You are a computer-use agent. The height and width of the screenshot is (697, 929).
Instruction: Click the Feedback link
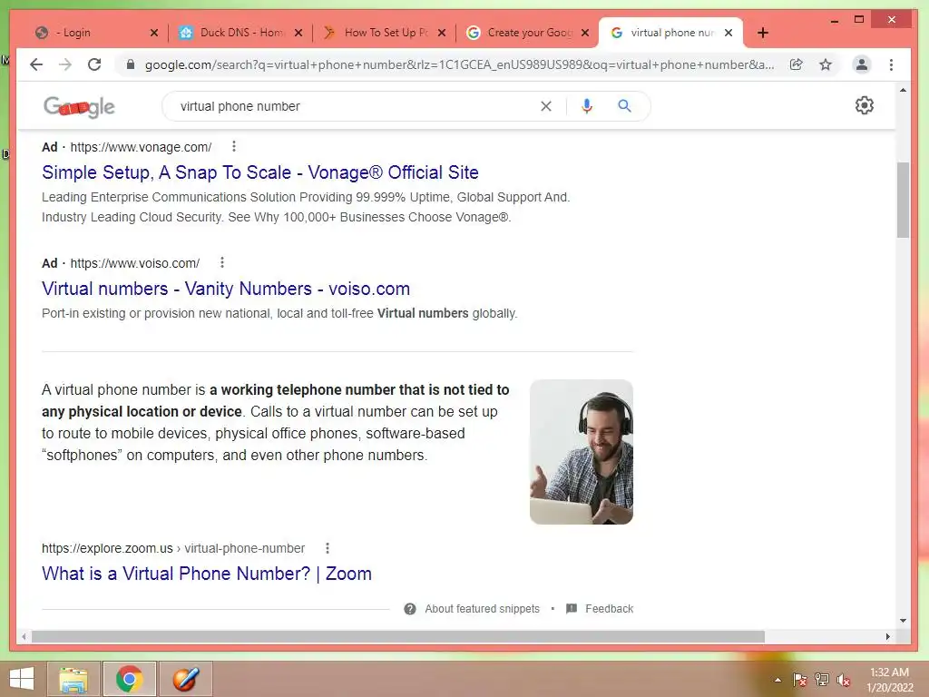point(609,609)
